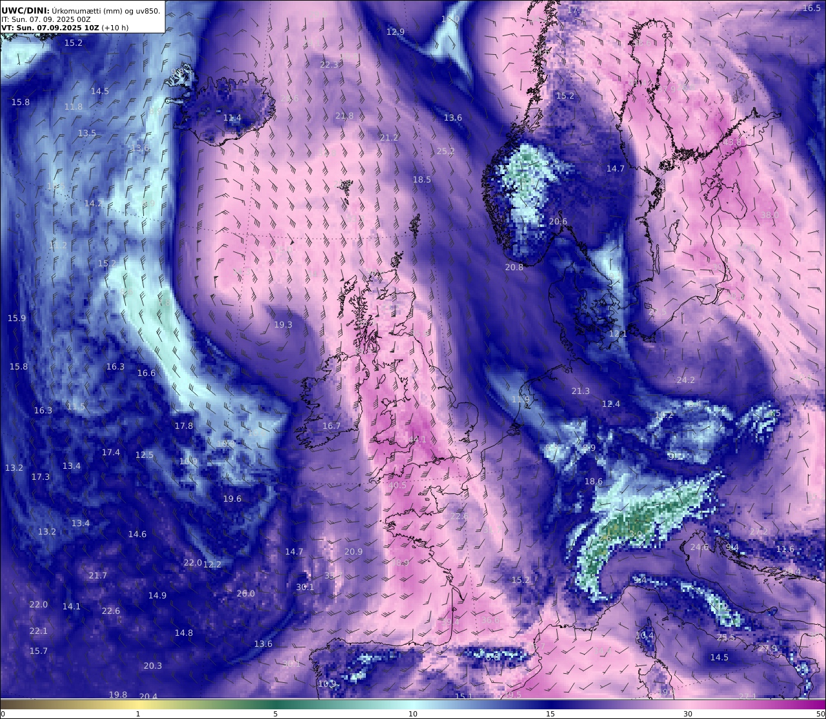Image resolution: width=826 pixels, height=719 pixels.
Task: Click the map value '17.3'
Action: 41,477
